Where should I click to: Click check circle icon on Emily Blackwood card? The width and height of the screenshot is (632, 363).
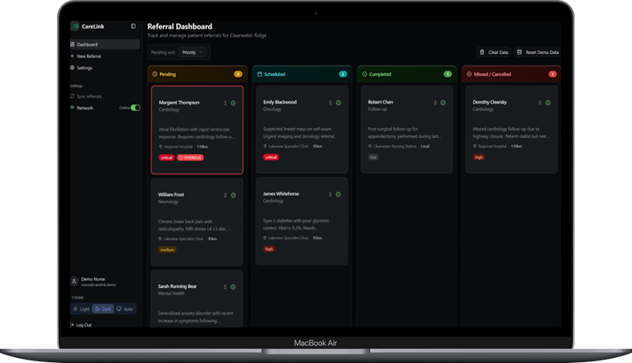[x=338, y=103]
